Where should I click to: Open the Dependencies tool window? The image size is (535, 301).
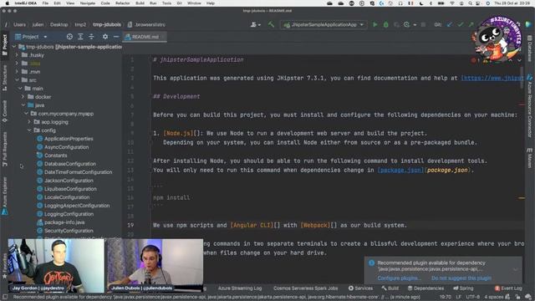425,288
